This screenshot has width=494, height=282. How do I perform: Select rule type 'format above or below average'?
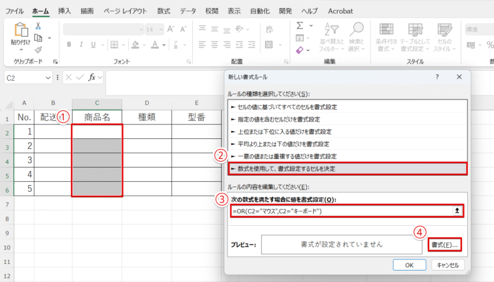[348, 144]
